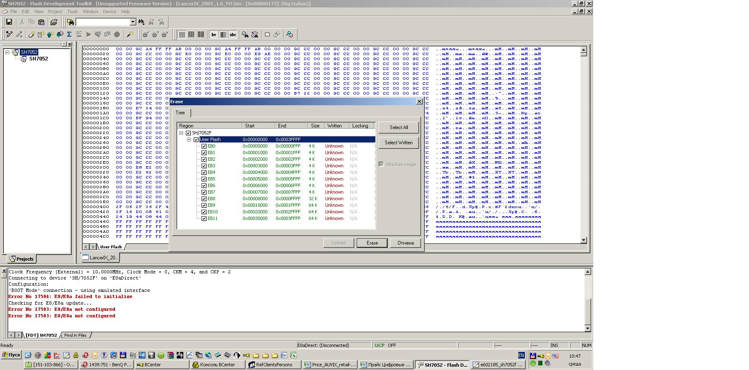Uncheck the EB3 block checkbox

(x=204, y=166)
